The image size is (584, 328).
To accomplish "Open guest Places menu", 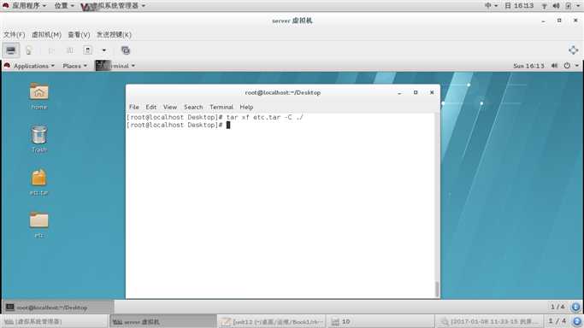I will (x=74, y=66).
